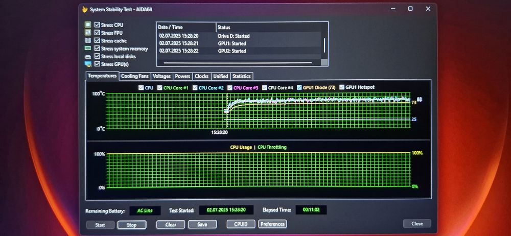Toggle the GPU1 Diode graph checkbox
Image resolution: width=511 pixels, height=236 pixels.
(299, 88)
